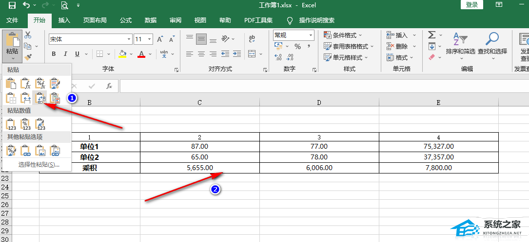Click the Increase Indent icon
The height and width of the screenshot is (242, 529).
(x=237, y=53)
